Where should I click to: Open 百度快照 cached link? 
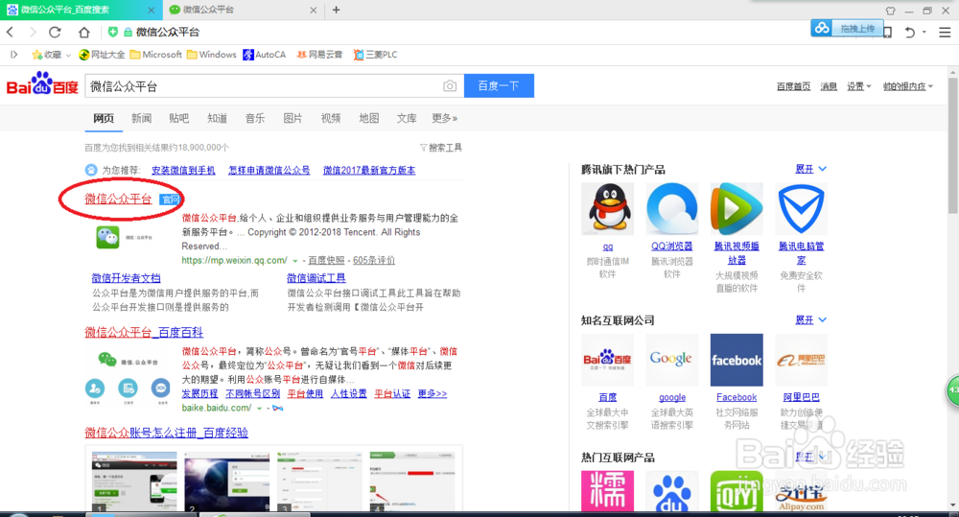click(327, 261)
